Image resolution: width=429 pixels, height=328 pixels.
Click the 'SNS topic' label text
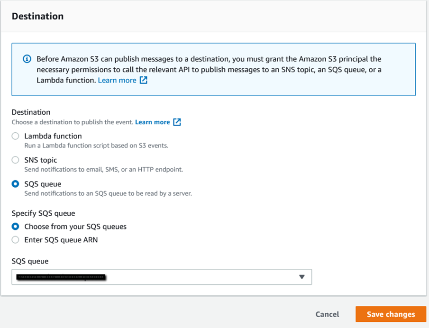click(41, 160)
